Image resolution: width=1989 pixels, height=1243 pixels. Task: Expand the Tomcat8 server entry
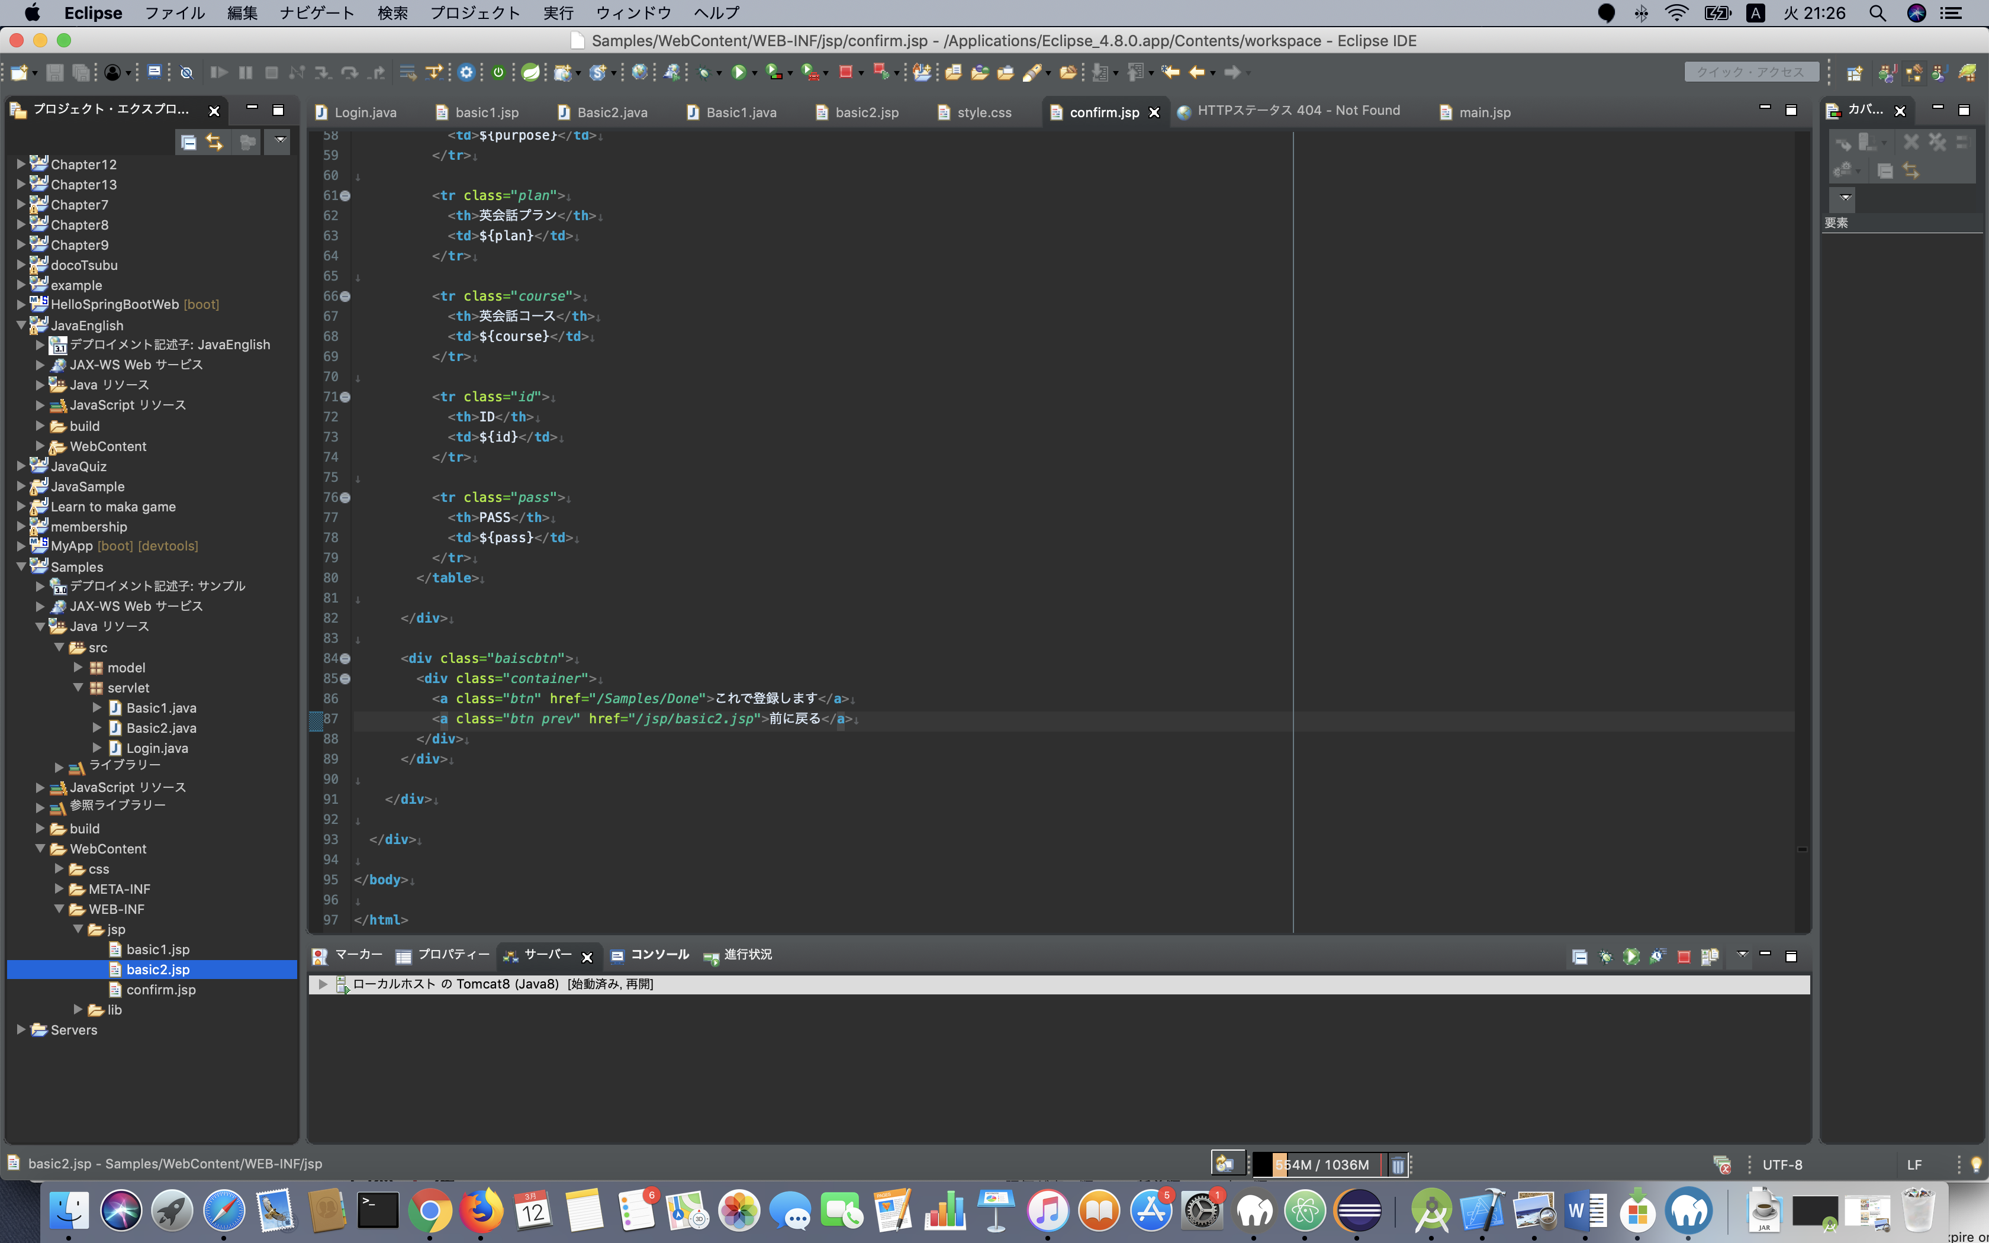[x=322, y=984]
